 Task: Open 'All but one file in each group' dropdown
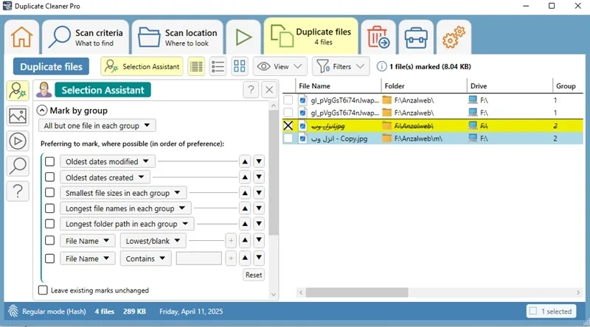[97, 125]
